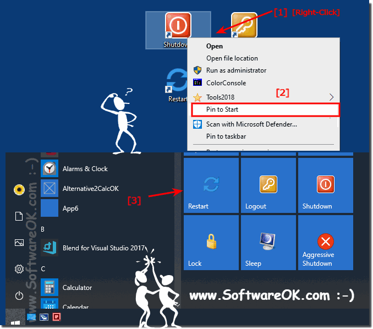Click the user account sunflower avatar
The width and height of the screenshot is (373, 329).
point(19,190)
